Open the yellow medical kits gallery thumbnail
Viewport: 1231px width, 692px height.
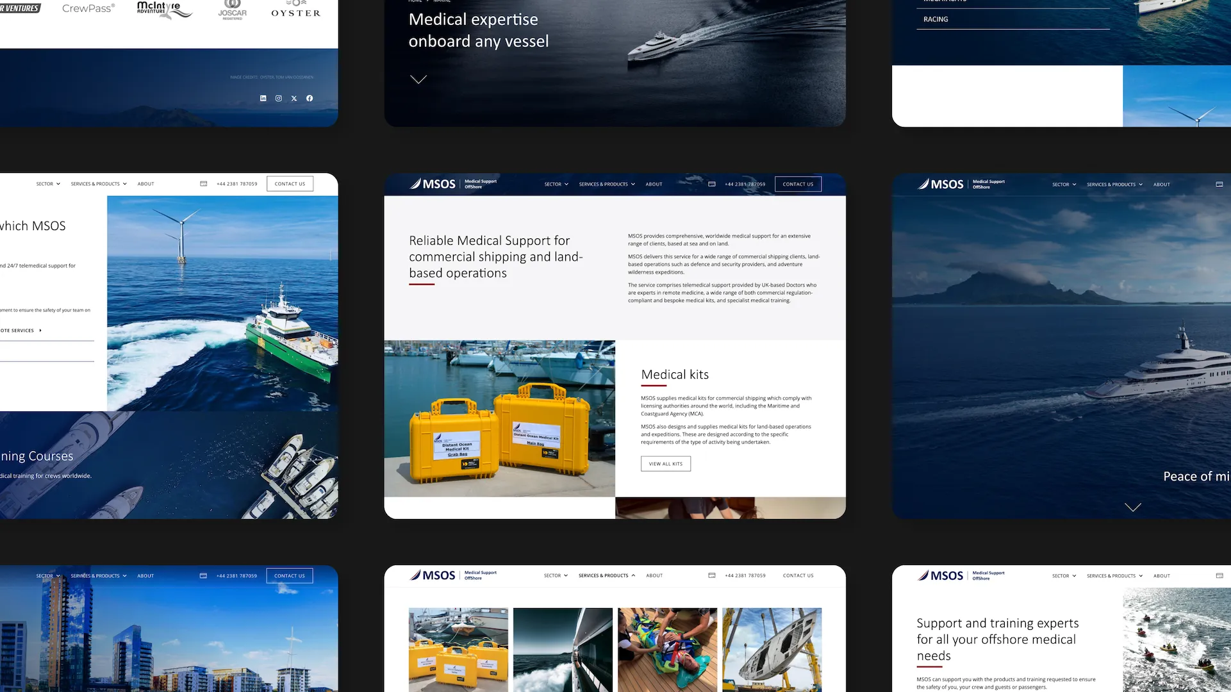click(458, 649)
